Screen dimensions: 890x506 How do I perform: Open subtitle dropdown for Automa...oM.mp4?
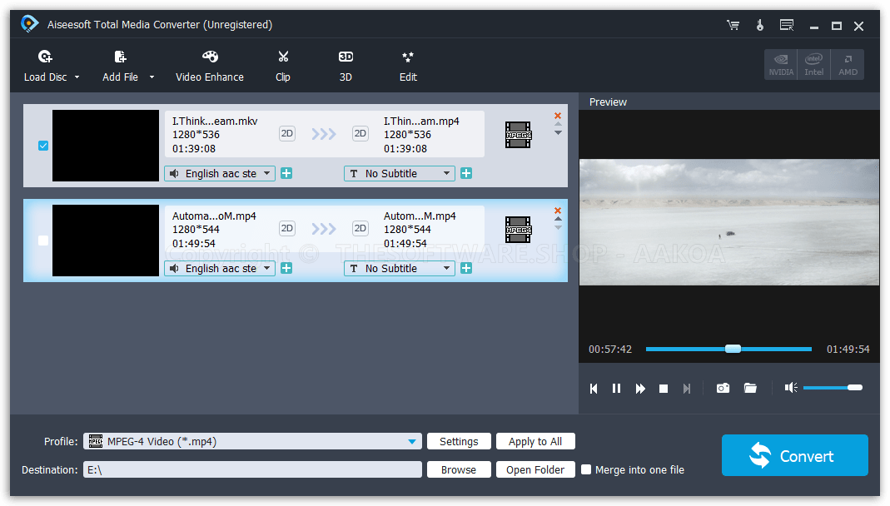pos(400,268)
